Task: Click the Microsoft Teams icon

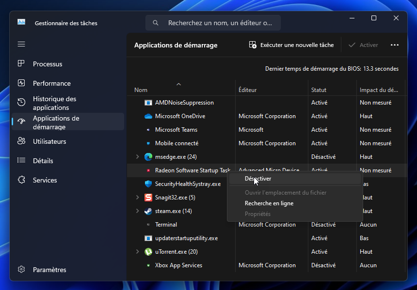Action: [x=148, y=130]
